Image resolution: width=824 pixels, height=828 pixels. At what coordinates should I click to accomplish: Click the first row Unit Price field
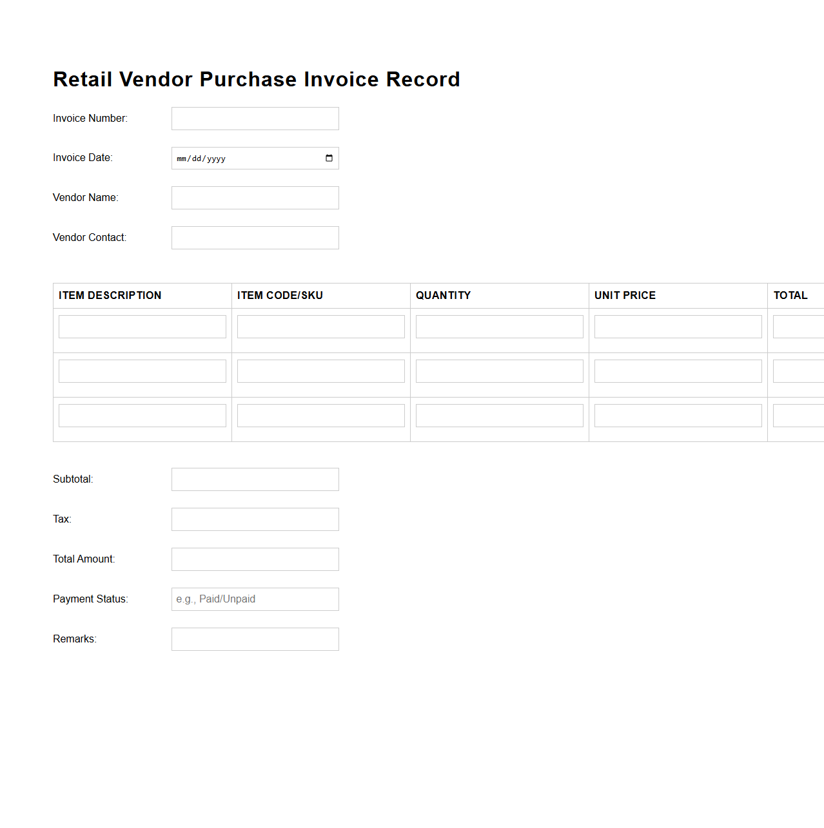pos(678,326)
